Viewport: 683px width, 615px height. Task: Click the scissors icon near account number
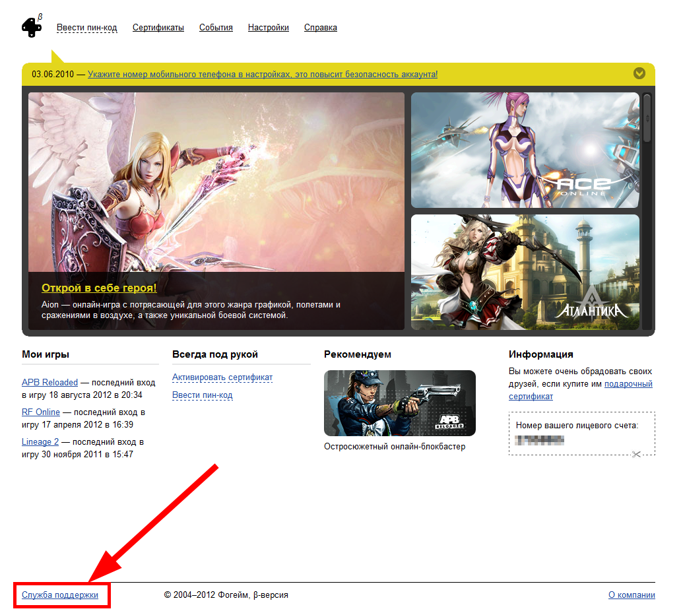(x=635, y=454)
